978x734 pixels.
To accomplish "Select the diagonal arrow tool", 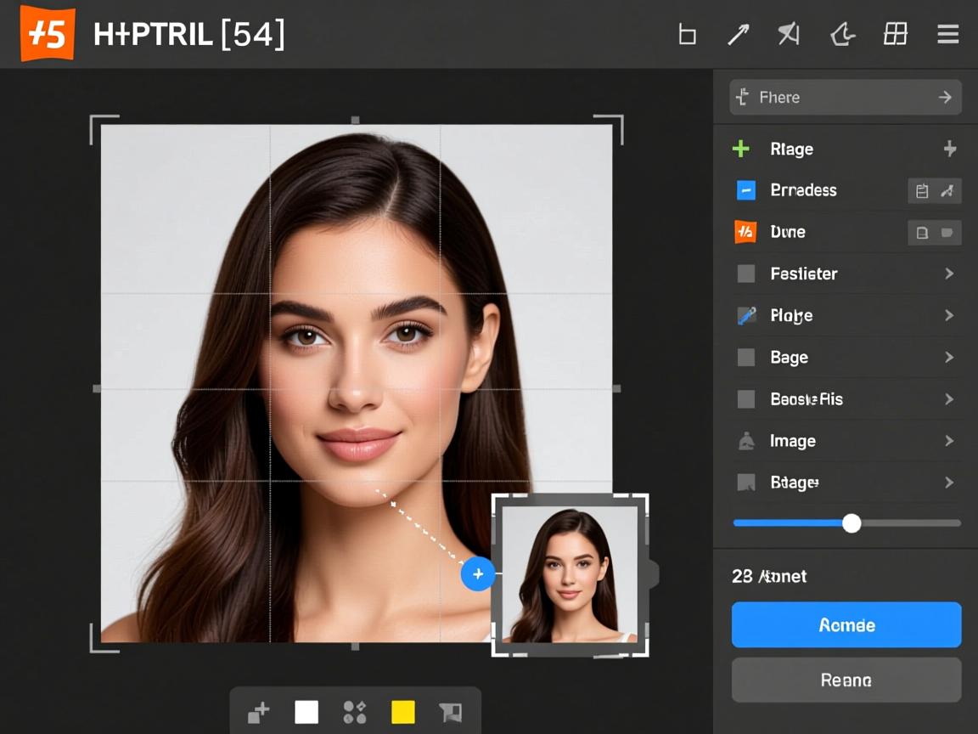I will 738,35.
